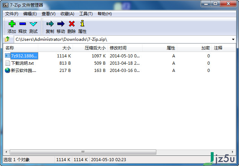Click the Move (移动) blue arrow icon
The height and width of the screenshot is (166, 239).
pos(61,24)
